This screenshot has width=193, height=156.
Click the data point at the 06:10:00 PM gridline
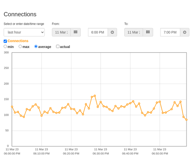[42, 116]
